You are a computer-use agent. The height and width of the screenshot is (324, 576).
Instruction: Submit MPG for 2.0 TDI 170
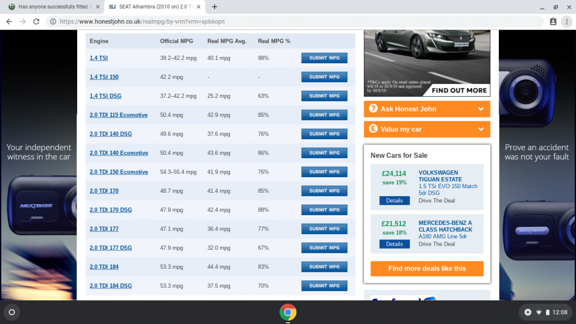point(324,191)
